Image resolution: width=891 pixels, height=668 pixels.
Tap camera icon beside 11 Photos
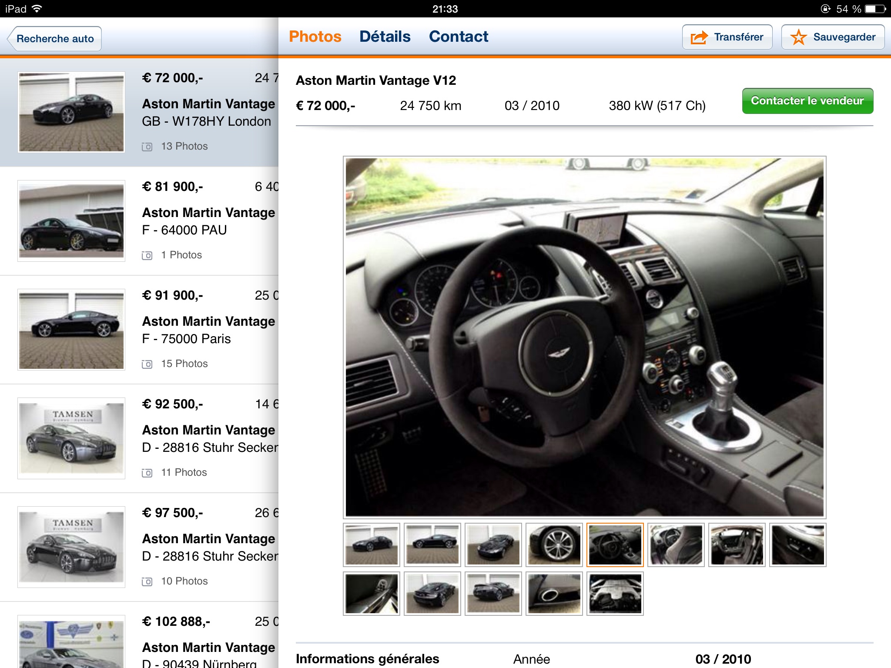coord(147,473)
